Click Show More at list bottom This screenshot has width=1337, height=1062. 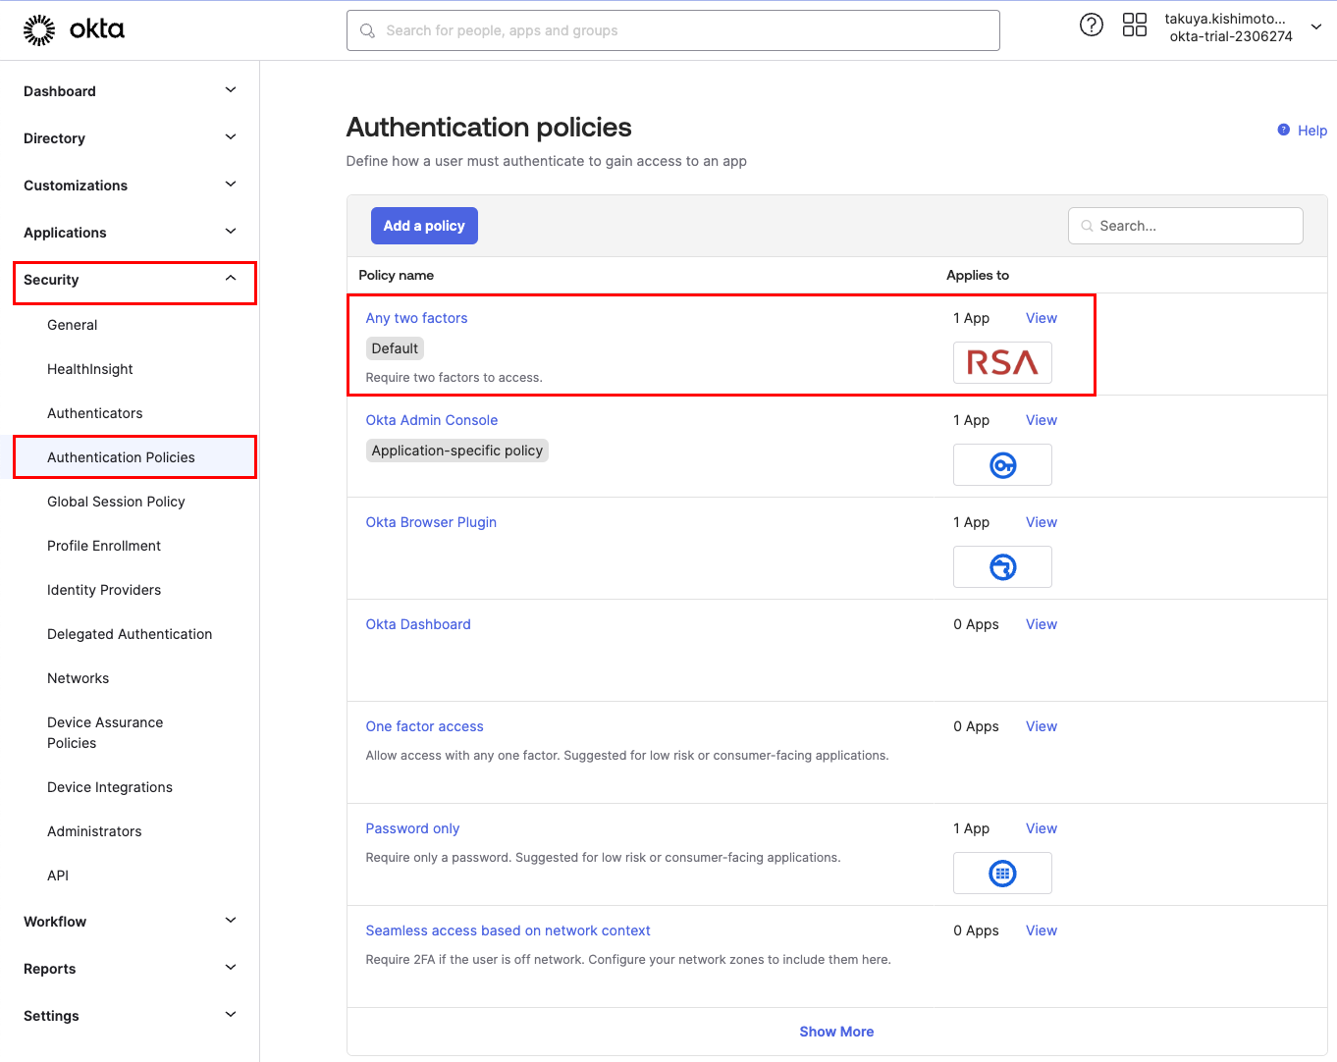coord(836,1032)
